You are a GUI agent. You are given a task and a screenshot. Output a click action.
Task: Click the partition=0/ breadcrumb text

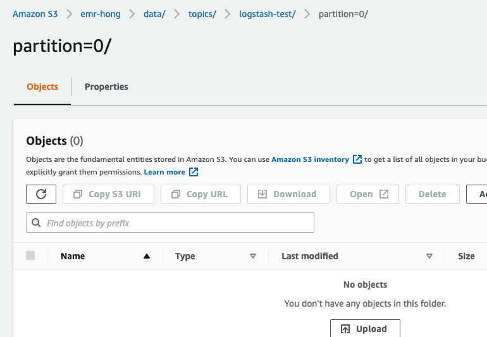343,14
